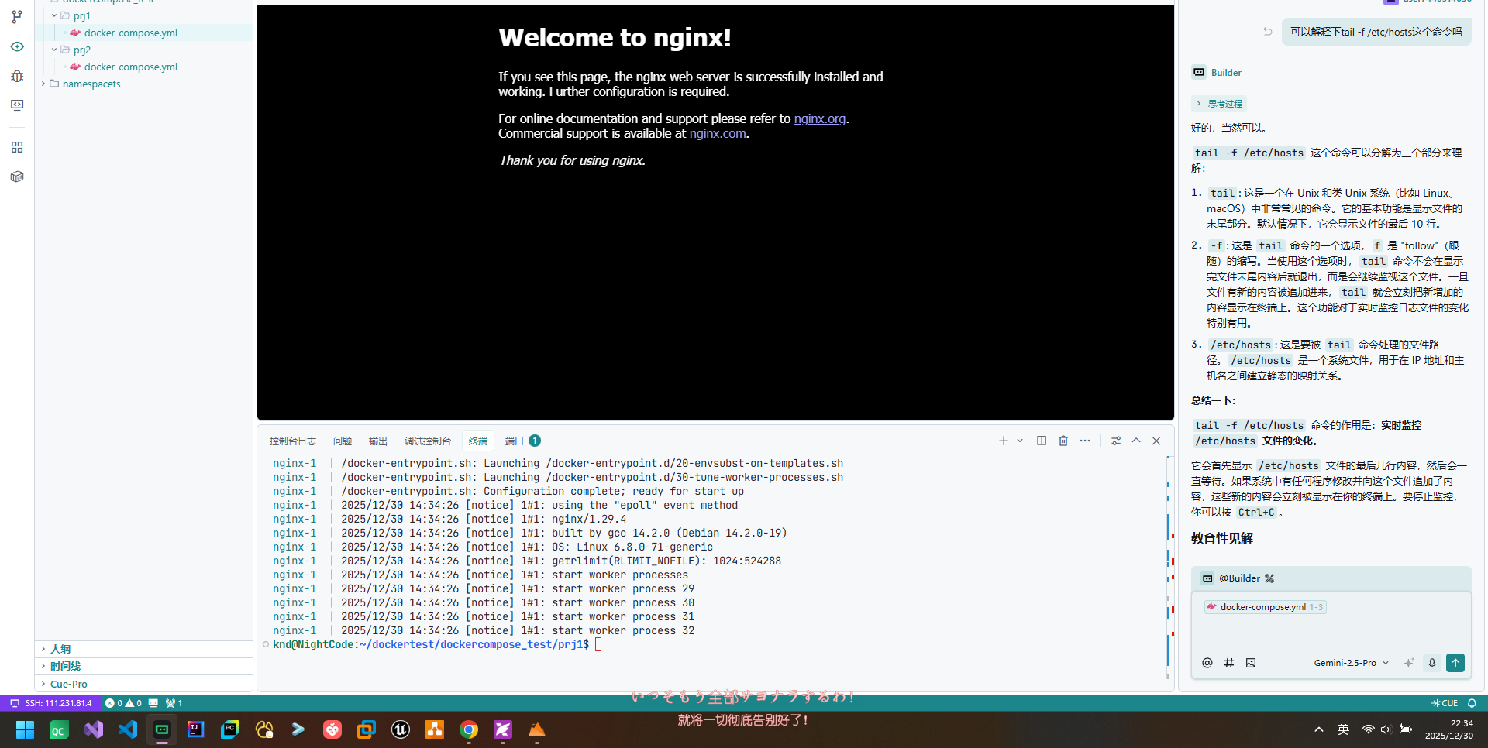
Task: Click the panel layout swap icon
Action: 1116,441
